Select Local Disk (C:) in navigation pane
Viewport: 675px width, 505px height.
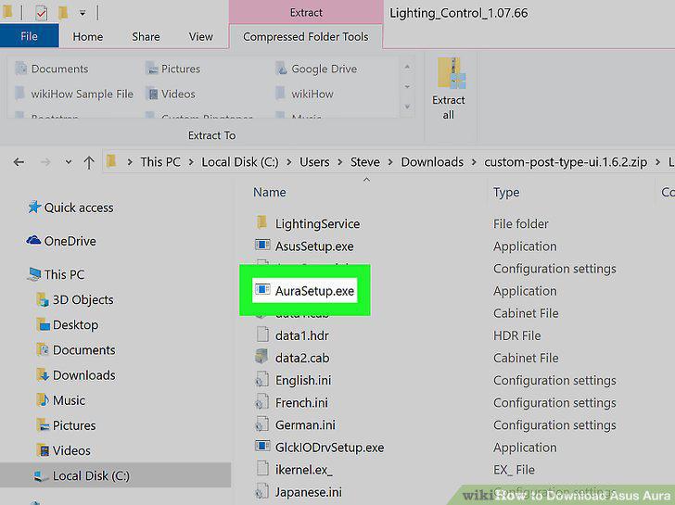click(115, 475)
